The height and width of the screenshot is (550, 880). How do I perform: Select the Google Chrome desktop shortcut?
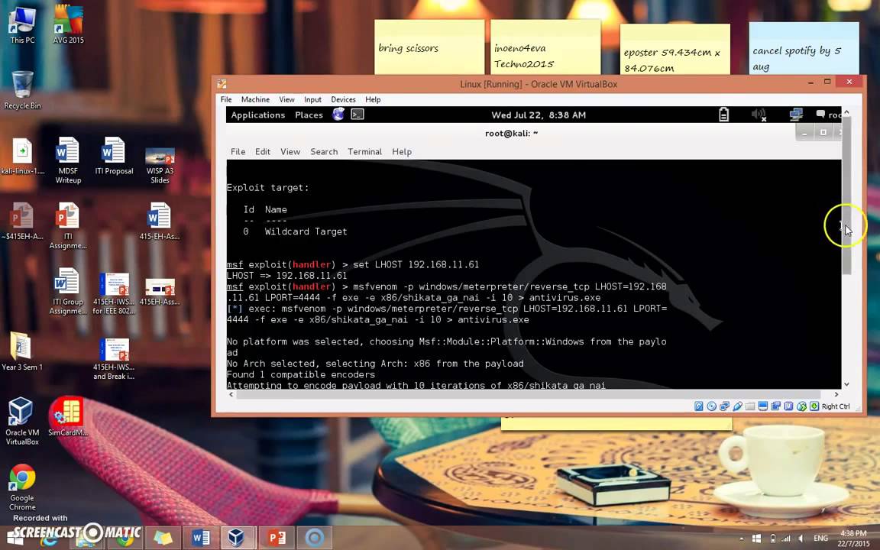(x=22, y=487)
